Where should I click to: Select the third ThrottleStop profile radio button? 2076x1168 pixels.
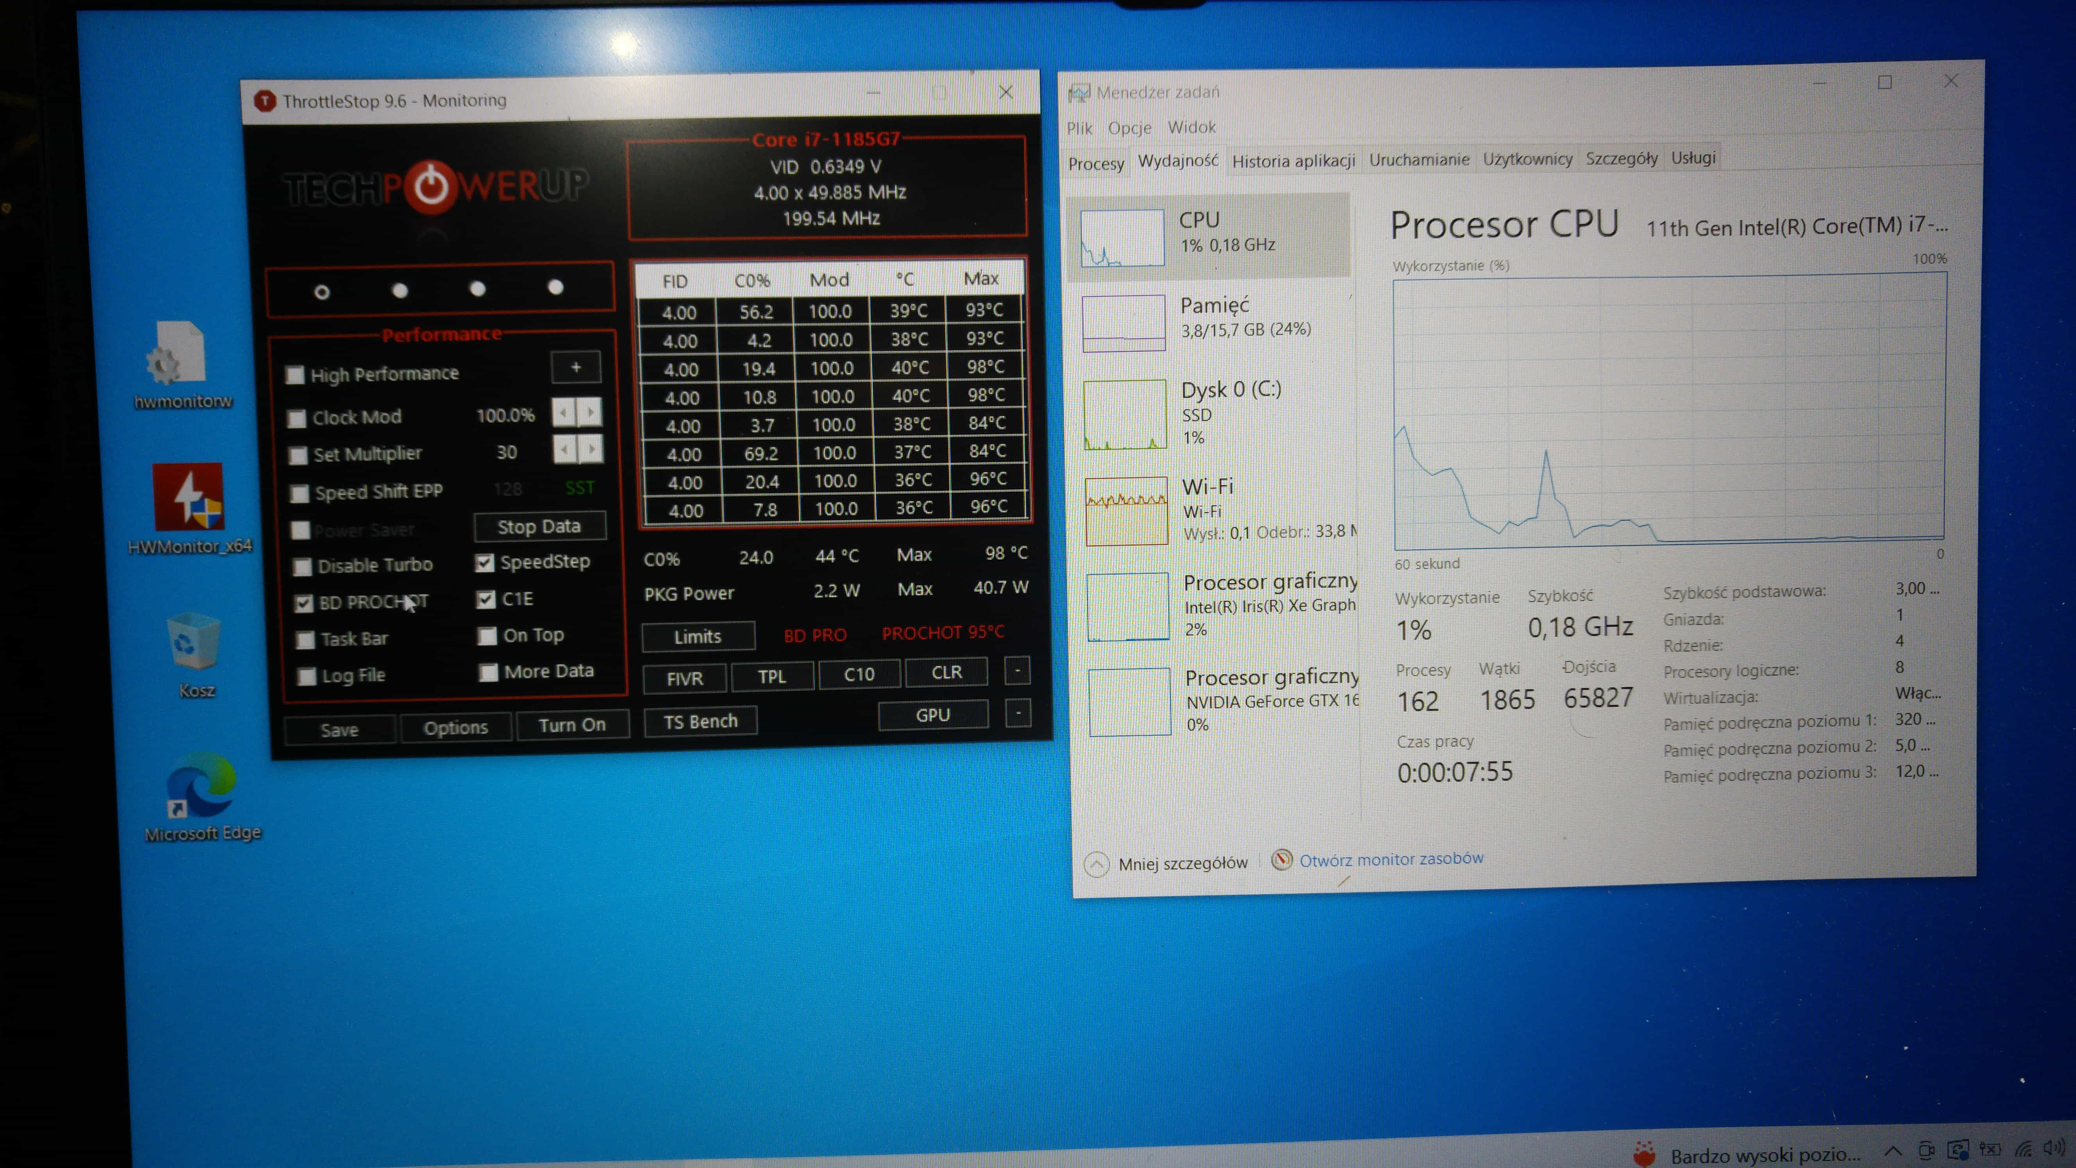477,288
